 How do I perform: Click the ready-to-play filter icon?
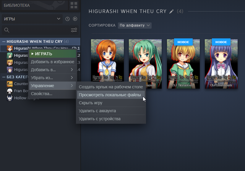(75, 19)
